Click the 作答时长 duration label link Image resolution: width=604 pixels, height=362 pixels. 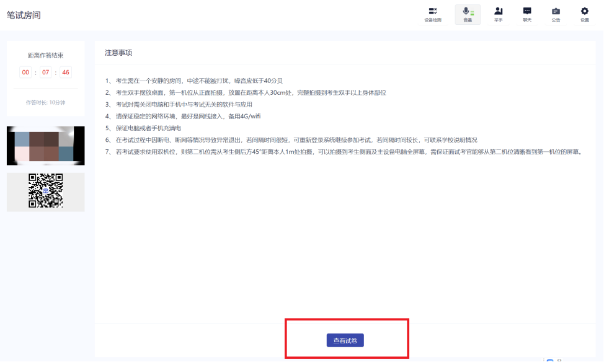[45, 101]
